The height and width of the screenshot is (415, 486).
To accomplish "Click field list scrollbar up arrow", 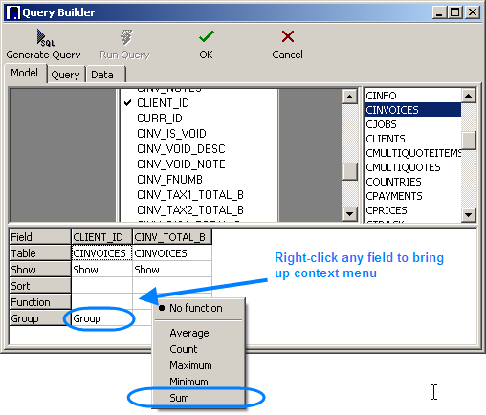I will (x=350, y=97).
